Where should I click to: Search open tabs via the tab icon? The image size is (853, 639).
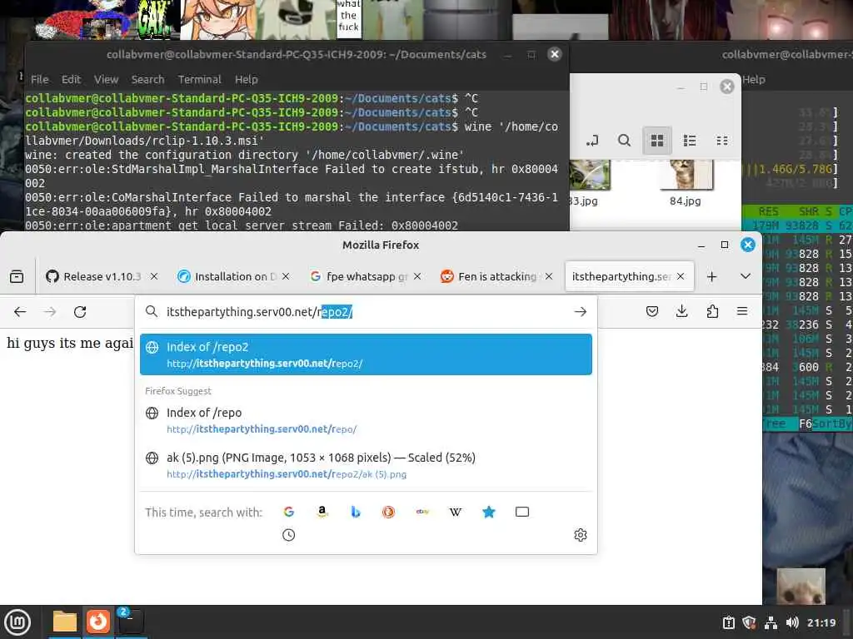[522, 512]
